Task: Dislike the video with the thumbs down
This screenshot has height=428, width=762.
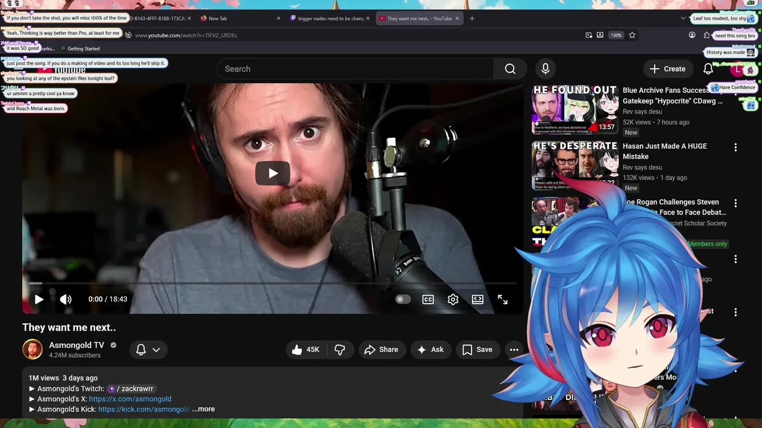Action: click(340, 350)
